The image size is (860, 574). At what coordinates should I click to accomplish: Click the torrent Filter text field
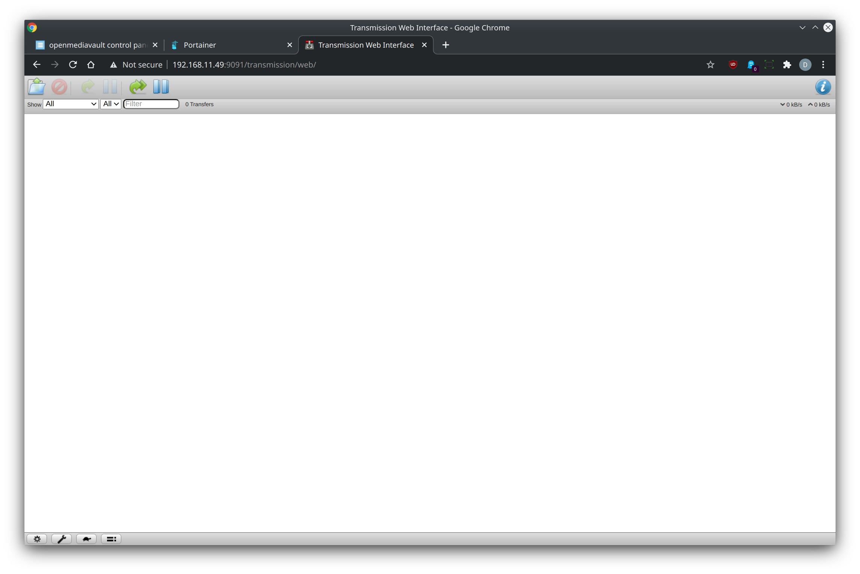click(x=151, y=104)
